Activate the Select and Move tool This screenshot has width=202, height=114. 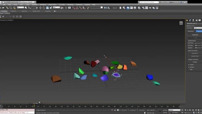pyautogui.click(x=40, y=8)
